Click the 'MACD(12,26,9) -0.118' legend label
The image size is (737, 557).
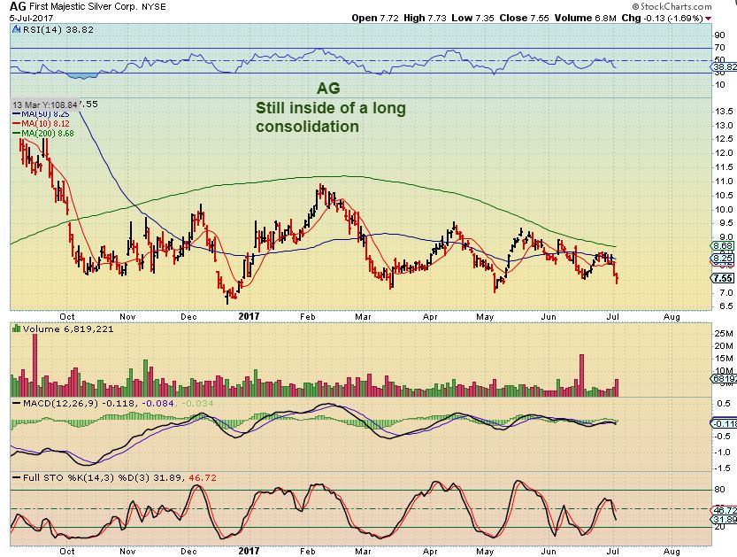pyautogui.click(x=80, y=403)
